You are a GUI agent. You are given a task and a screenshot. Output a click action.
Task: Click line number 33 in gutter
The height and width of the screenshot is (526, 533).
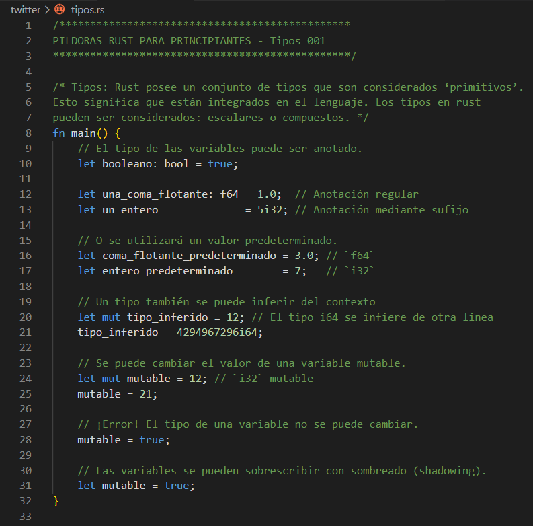pos(26,516)
